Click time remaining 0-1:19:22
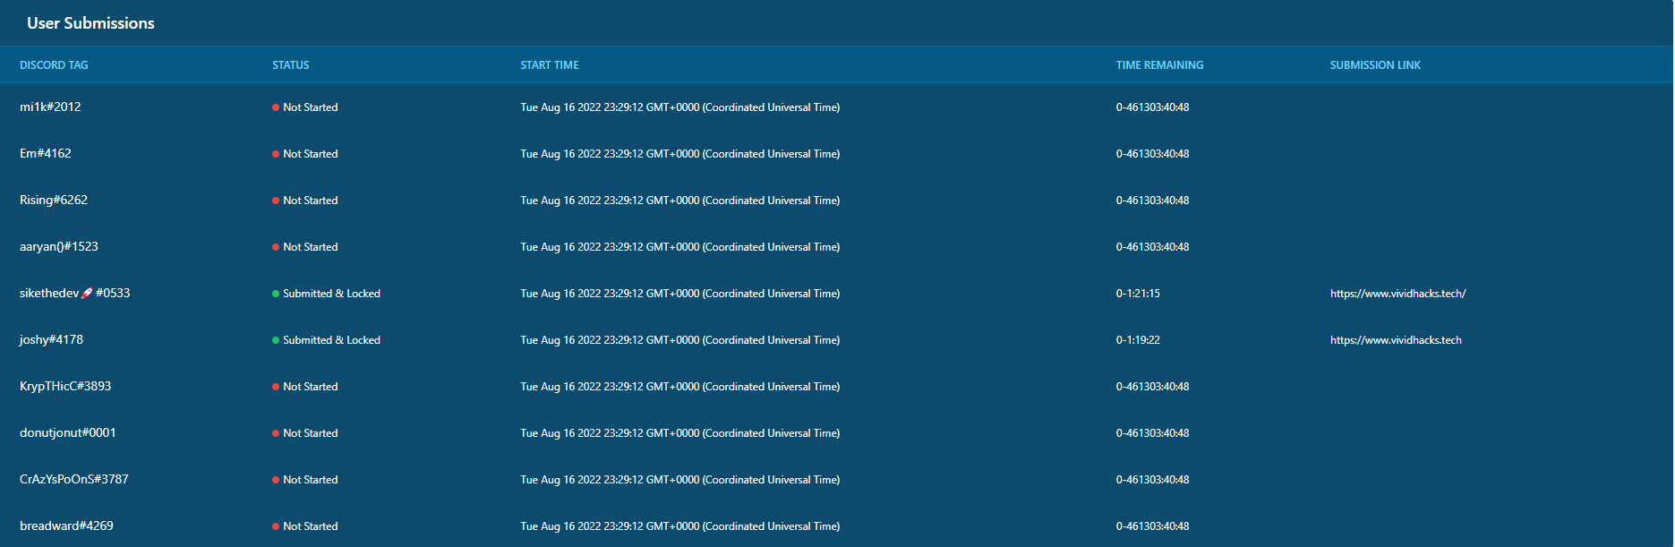 (1138, 340)
